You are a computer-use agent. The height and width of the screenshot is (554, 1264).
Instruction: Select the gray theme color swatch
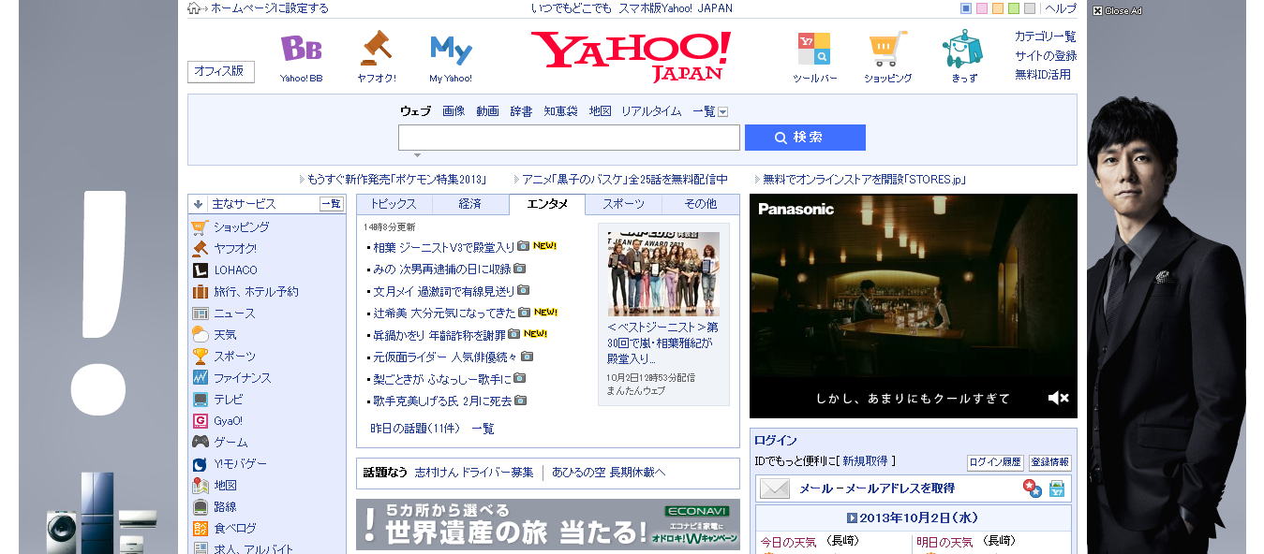(1030, 8)
